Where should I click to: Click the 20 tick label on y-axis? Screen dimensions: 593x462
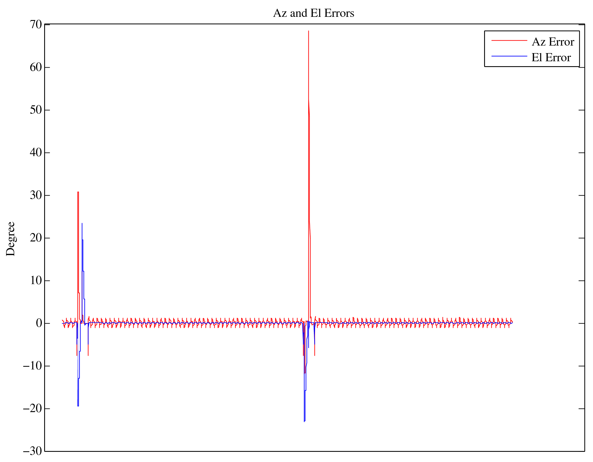click(36, 238)
